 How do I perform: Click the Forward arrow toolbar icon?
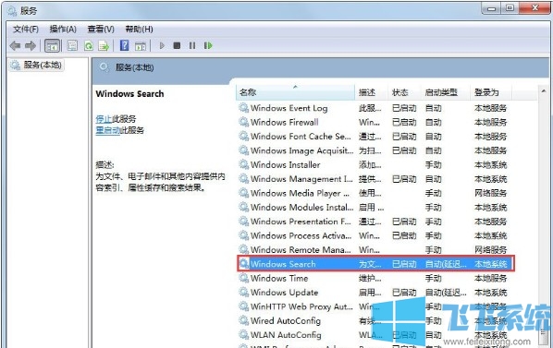click(31, 46)
